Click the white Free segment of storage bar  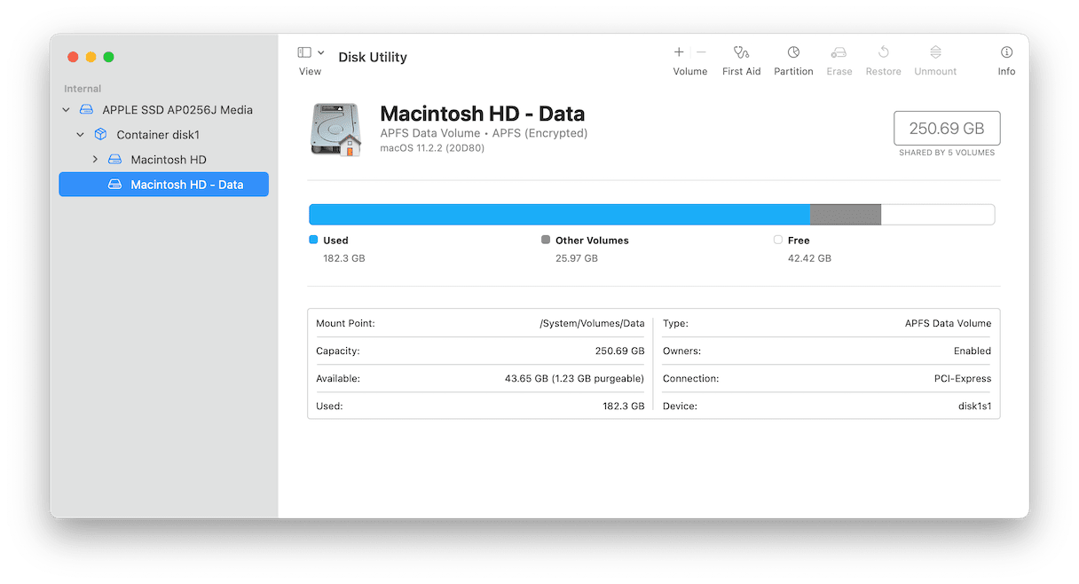938,215
